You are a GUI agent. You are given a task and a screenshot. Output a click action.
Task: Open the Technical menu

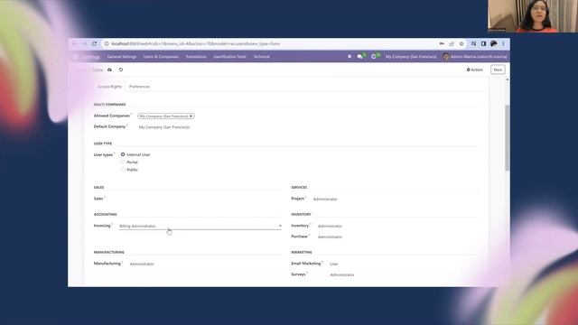coord(261,56)
